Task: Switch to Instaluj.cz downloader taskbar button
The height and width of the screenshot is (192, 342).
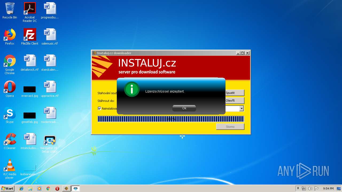Action: pyautogui.click(x=66, y=189)
